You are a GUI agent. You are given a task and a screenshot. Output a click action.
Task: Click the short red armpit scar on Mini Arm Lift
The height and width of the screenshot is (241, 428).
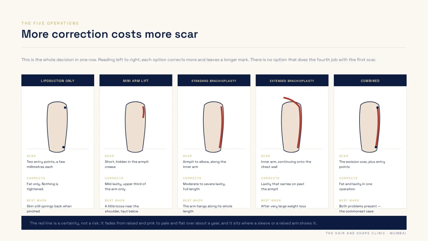[143, 112]
